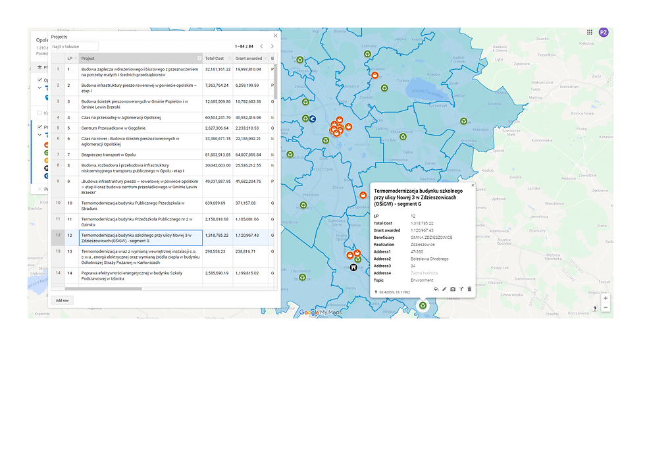Edit the feature with the pencil icon
The image size is (645, 456).
444,289
